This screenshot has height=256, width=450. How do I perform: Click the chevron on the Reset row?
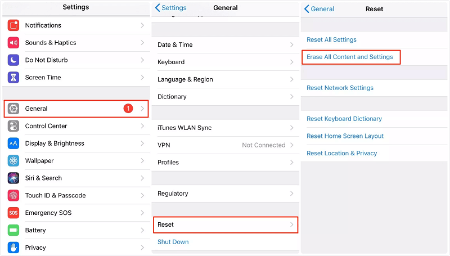[x=291, y=224]
